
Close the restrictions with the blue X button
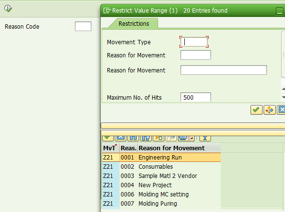[282, 110]
